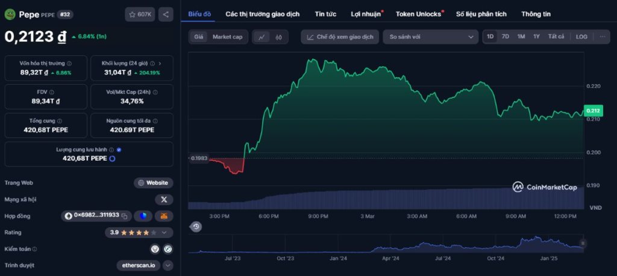
Task: Open the share icon button
Action: pos(166,14)
